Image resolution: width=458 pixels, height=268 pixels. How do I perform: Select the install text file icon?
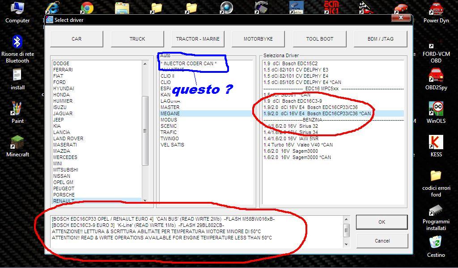pos(17,80)
